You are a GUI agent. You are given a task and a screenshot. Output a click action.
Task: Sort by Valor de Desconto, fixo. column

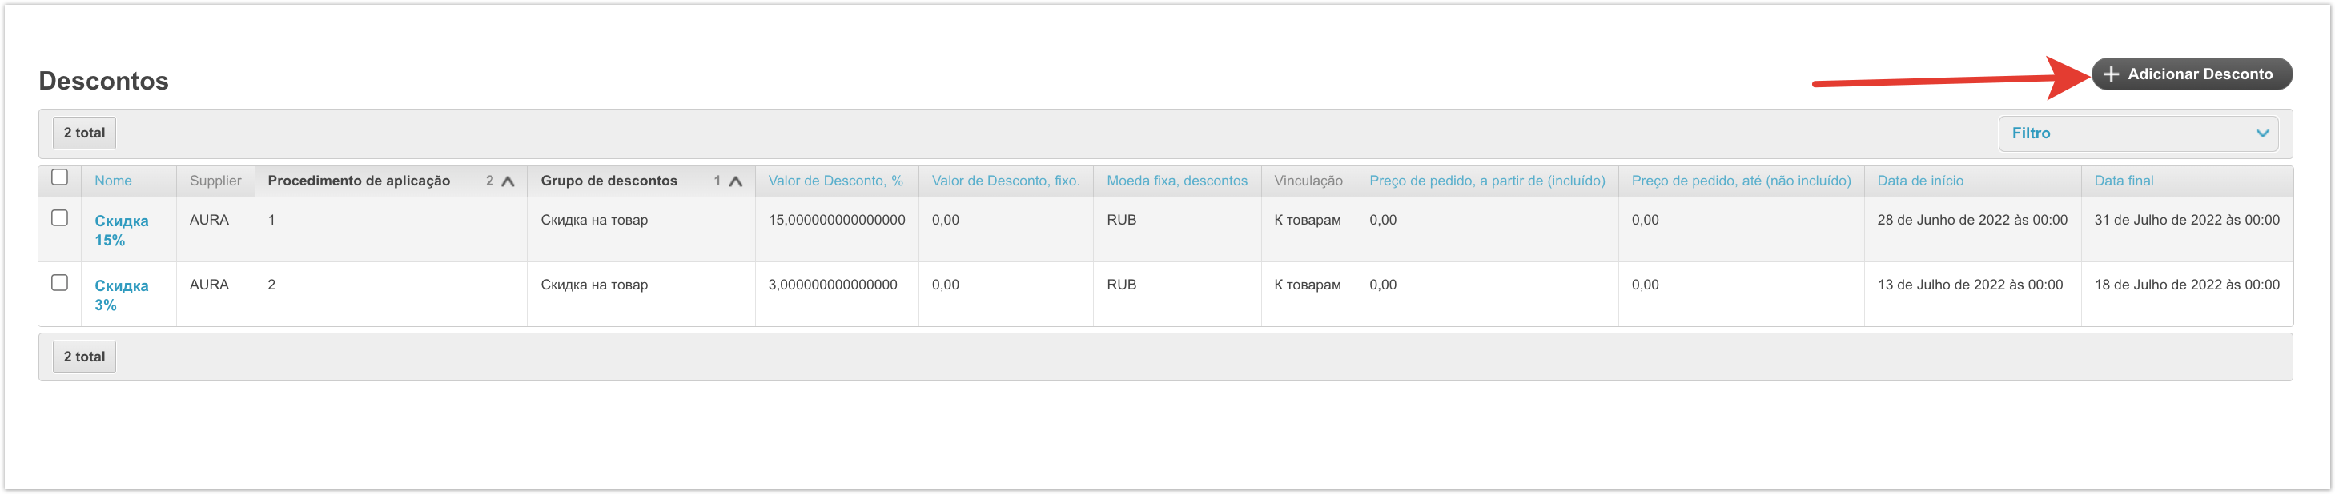1005,181
